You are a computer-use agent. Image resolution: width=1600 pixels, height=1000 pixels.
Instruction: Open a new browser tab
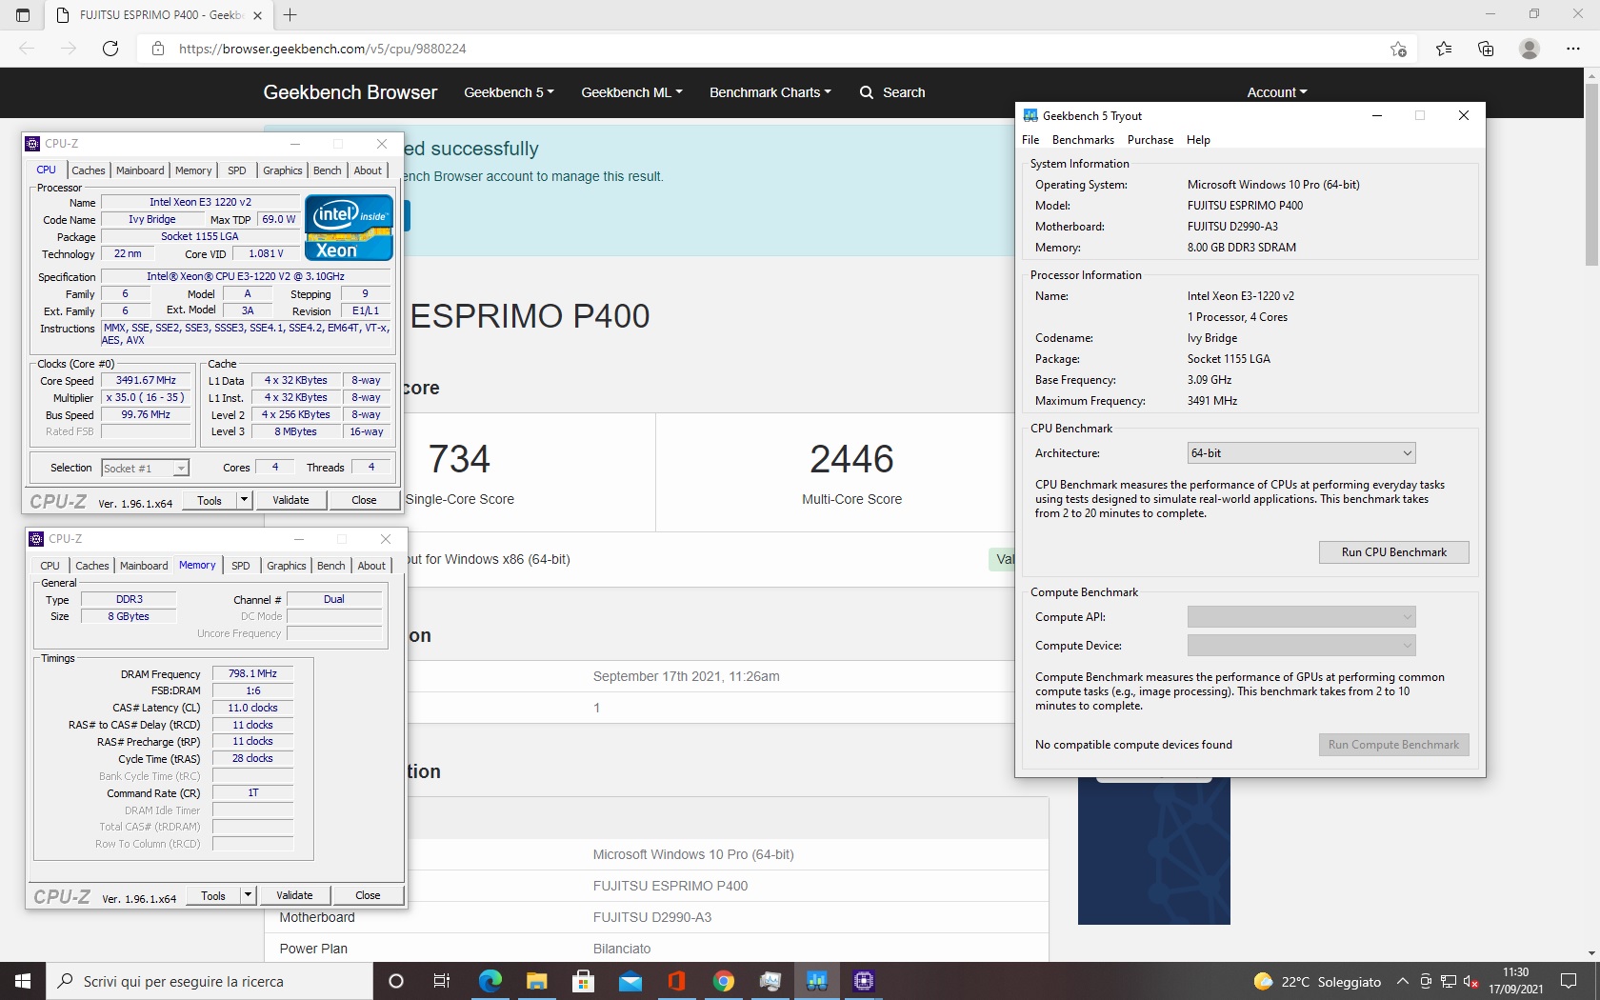click(x=290, y=14)
